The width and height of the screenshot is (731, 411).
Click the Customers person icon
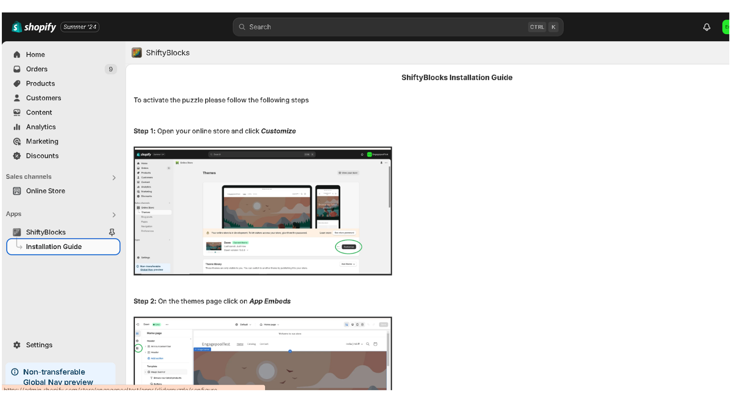click(x=17, y=98)
